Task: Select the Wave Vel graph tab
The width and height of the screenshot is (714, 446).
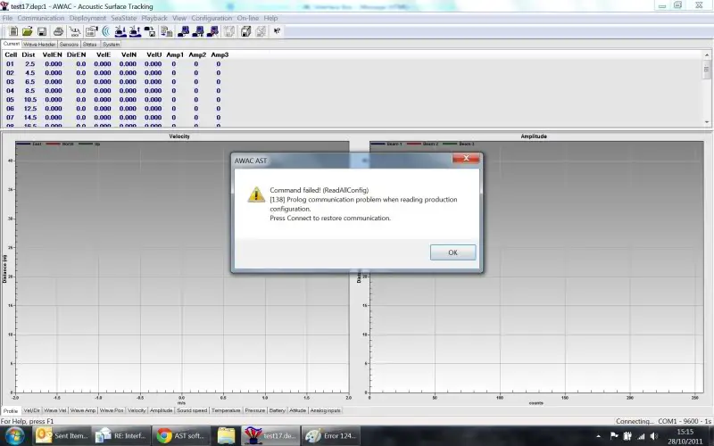Action: [x=55, y=410]
